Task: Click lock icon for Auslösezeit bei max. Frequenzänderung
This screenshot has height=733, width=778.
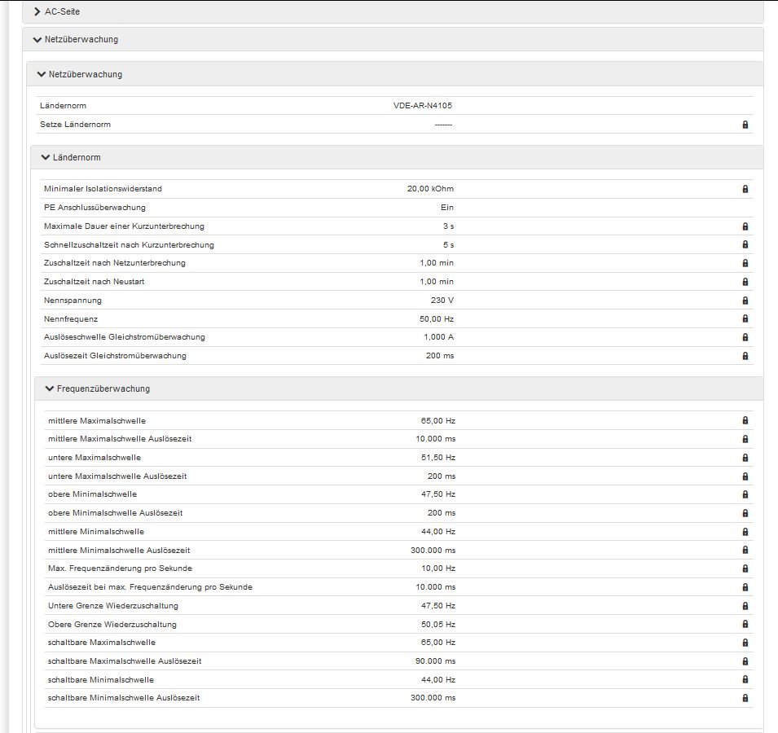Action: pos(745,587)
